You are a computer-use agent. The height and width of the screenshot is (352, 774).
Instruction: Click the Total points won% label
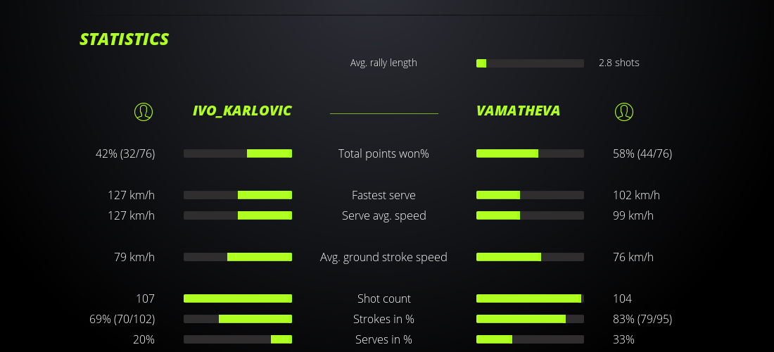[x=383, y=153]
